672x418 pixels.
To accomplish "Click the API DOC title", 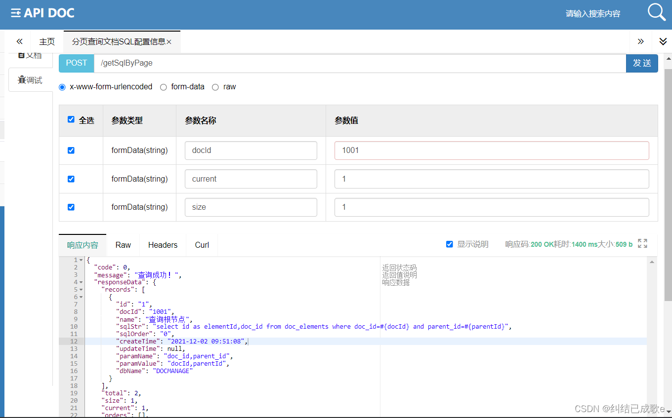I will click(x=49, y=13).
